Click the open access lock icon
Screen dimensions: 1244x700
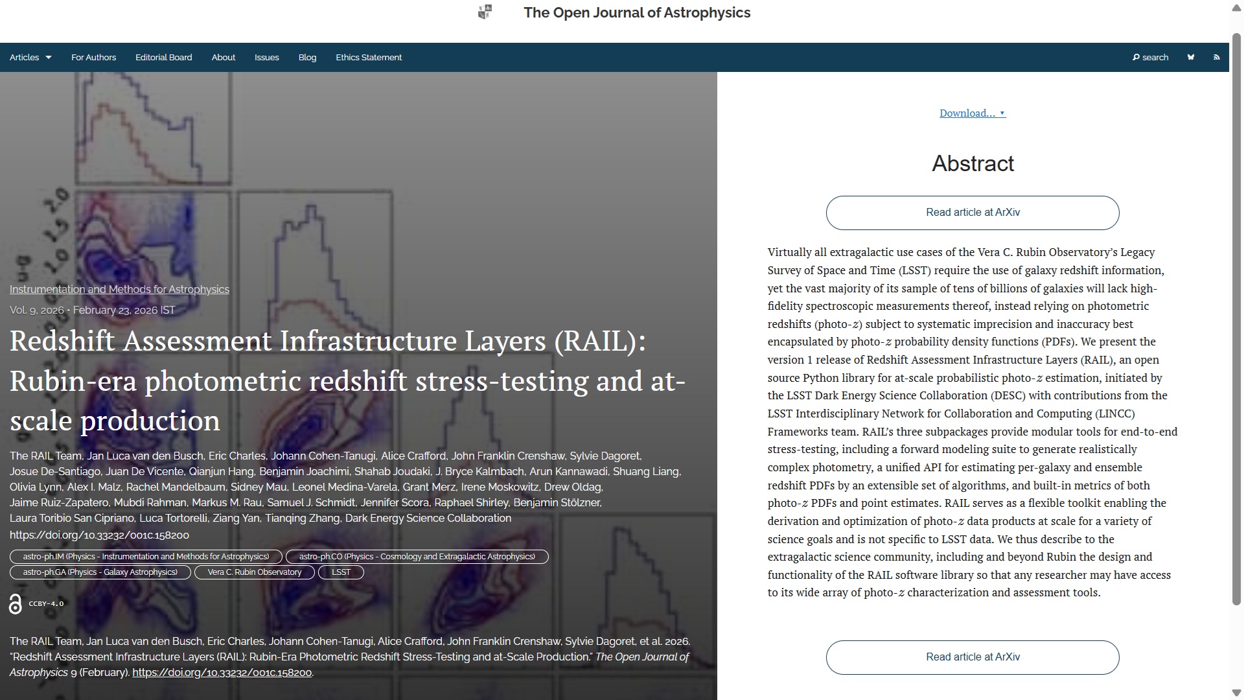[16, 603]
